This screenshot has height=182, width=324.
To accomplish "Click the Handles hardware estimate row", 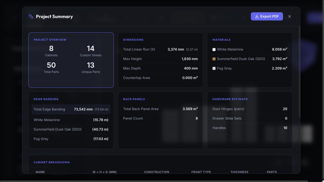I will [250, 128].
